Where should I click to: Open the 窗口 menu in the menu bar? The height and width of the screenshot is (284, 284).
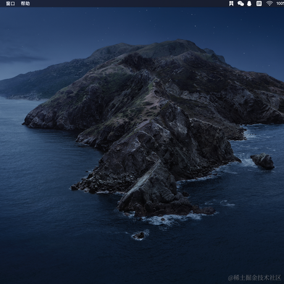click(x=10, y=4)
